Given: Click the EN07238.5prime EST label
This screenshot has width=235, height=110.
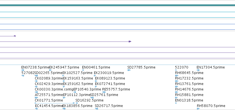Looking at the screenshot, I should (35, 67).
